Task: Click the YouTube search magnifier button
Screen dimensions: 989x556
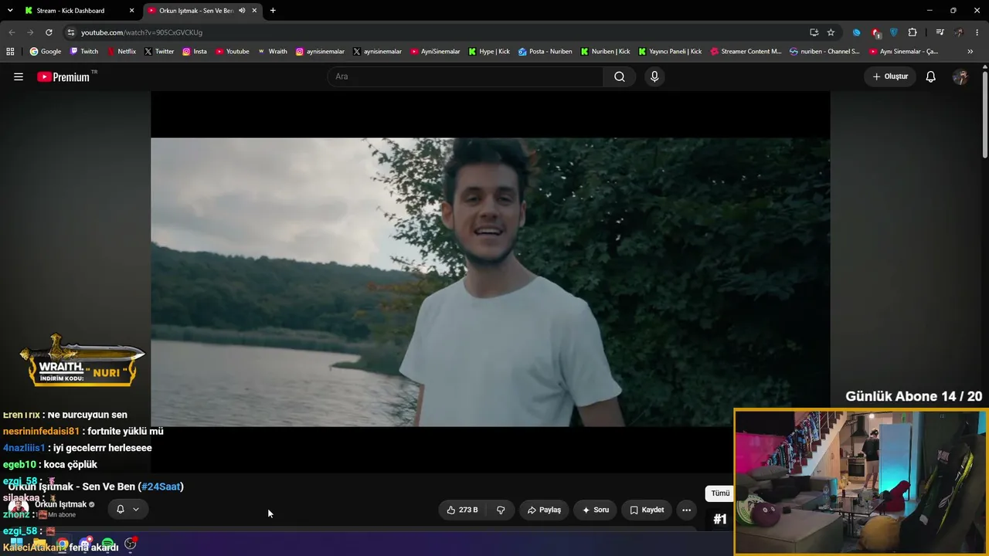Action: pos(620,76)
